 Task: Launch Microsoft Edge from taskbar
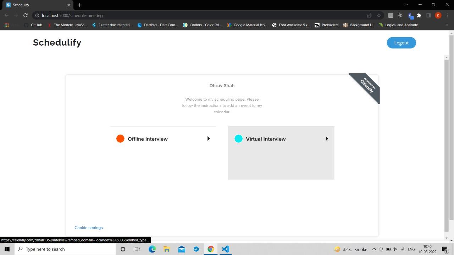[152, 249]
